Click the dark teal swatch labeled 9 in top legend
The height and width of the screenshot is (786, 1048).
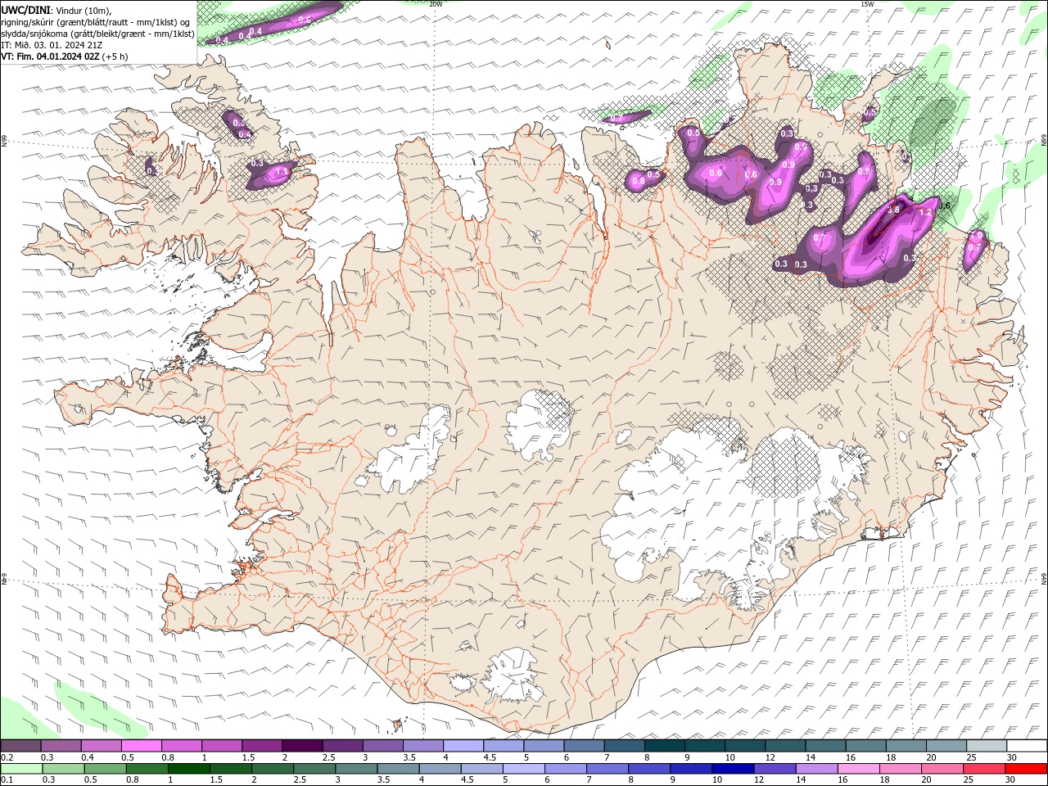coord(704,746)
